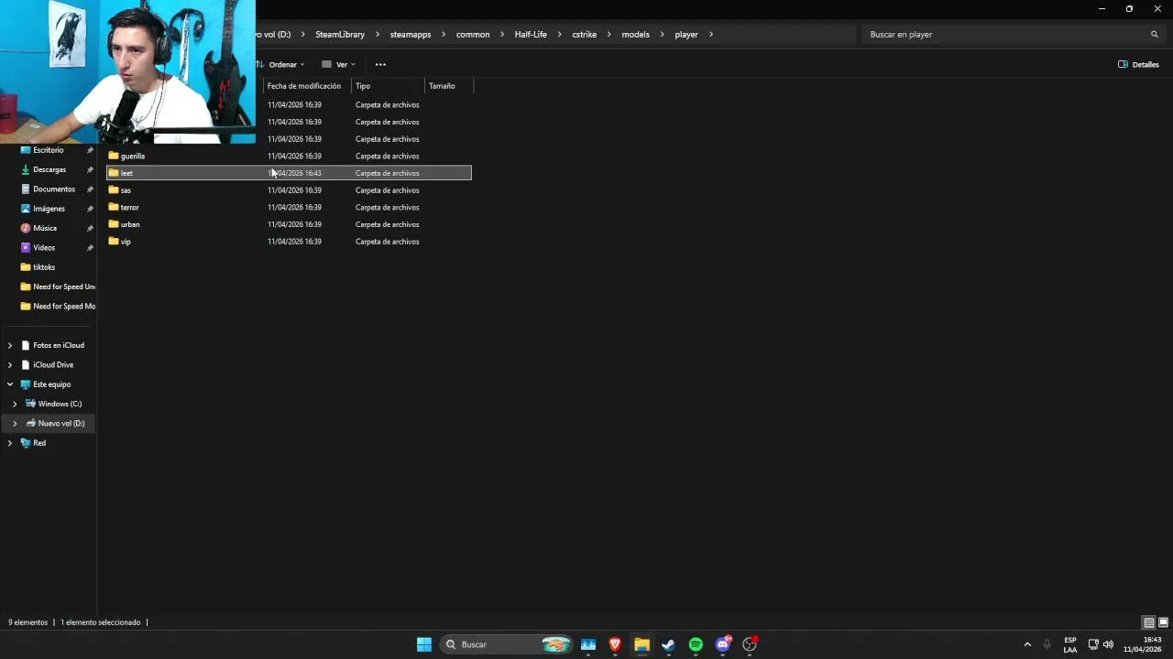
Task: Open Need for Speed Mo… sidebar folder
Action: [x=58, y=306]
